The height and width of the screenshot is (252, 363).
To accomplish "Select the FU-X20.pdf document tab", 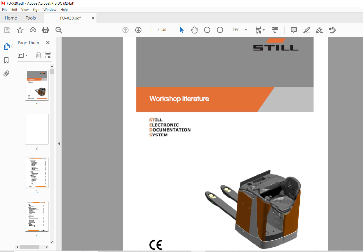I will 70,18.
